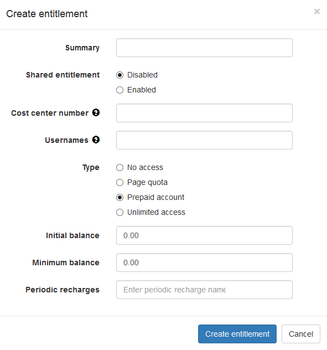Click the Unlimited access label
This screenshot has width=327, height=350.
click(156, 212)
